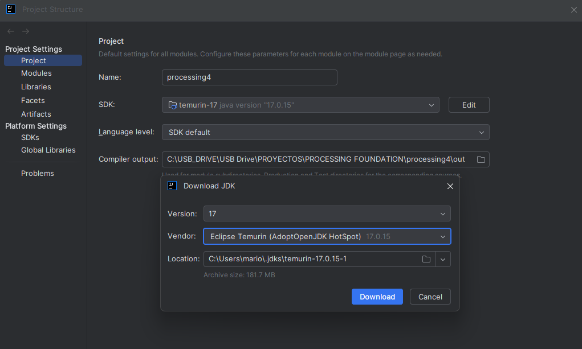This screenshot has width=582, height=349.
Task: Open Libraries in the sidebar
Action: 36,87
